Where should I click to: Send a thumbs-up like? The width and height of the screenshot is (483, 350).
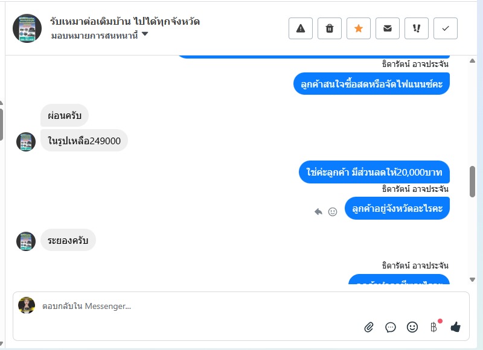pyautogui.click(x=456, y=327)
